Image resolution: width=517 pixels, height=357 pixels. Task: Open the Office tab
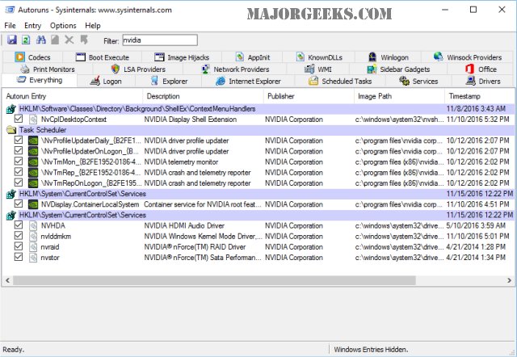click(481, 69)
